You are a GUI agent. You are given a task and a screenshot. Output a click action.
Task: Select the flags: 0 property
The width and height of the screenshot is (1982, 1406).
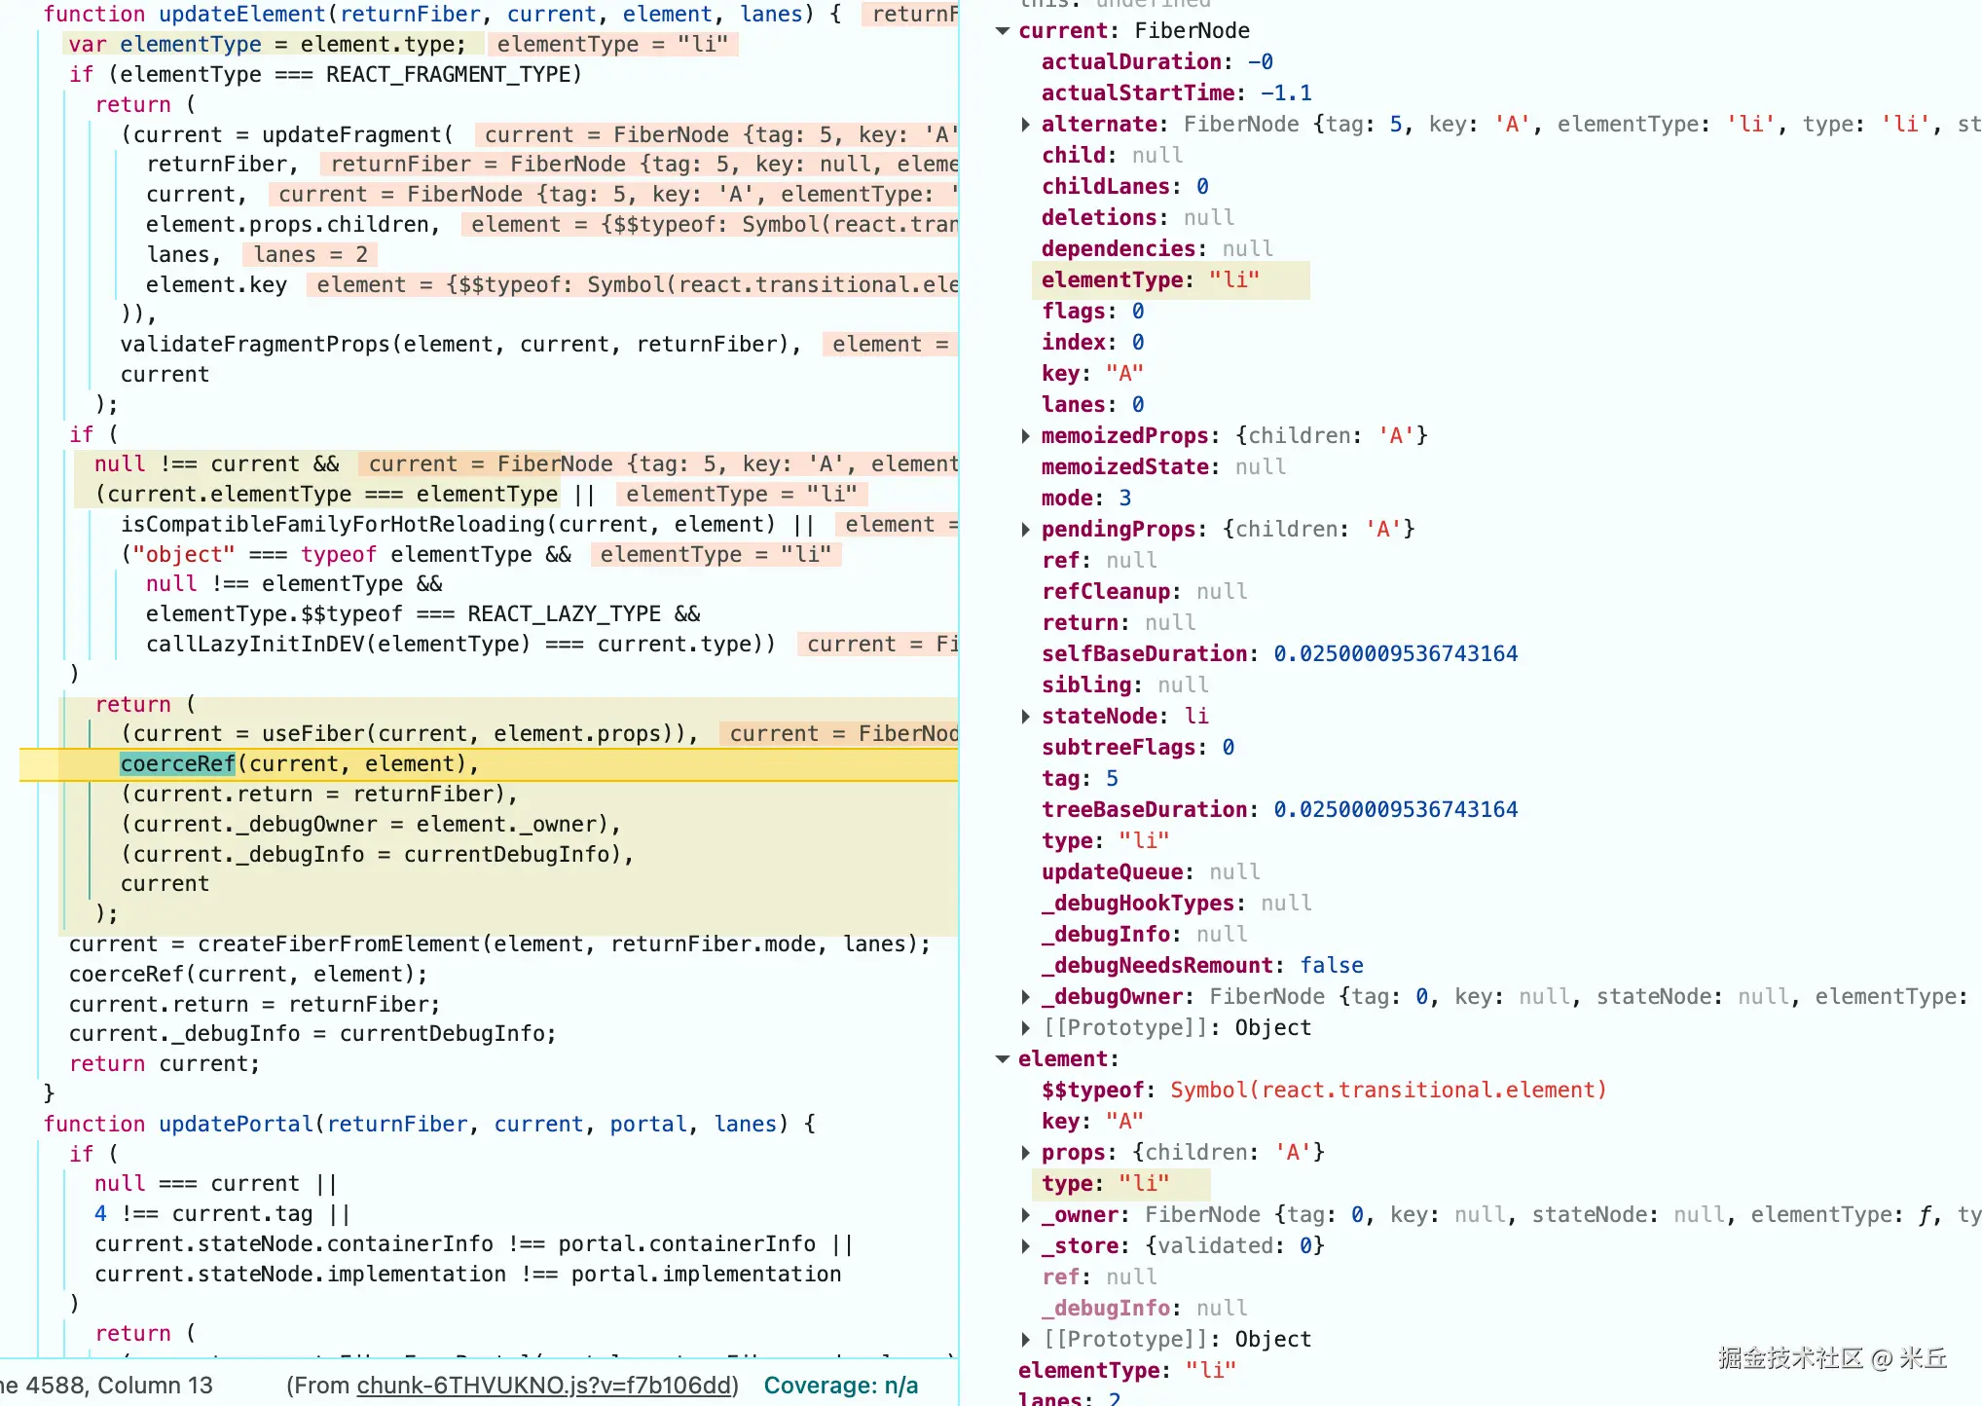[x=1092, y=312]
